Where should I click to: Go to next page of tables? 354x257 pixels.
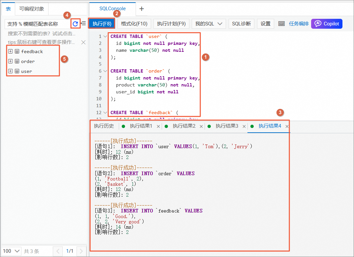pos(81,251)
